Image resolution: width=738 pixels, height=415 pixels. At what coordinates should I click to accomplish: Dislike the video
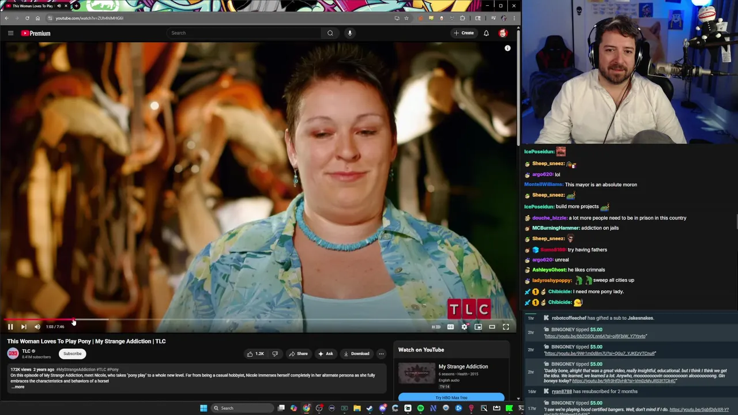click(x=275, y=354)
